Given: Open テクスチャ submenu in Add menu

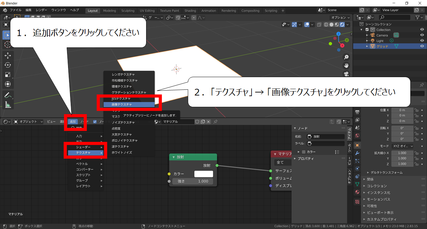Looking at the screenshot, I should (86, 153).
